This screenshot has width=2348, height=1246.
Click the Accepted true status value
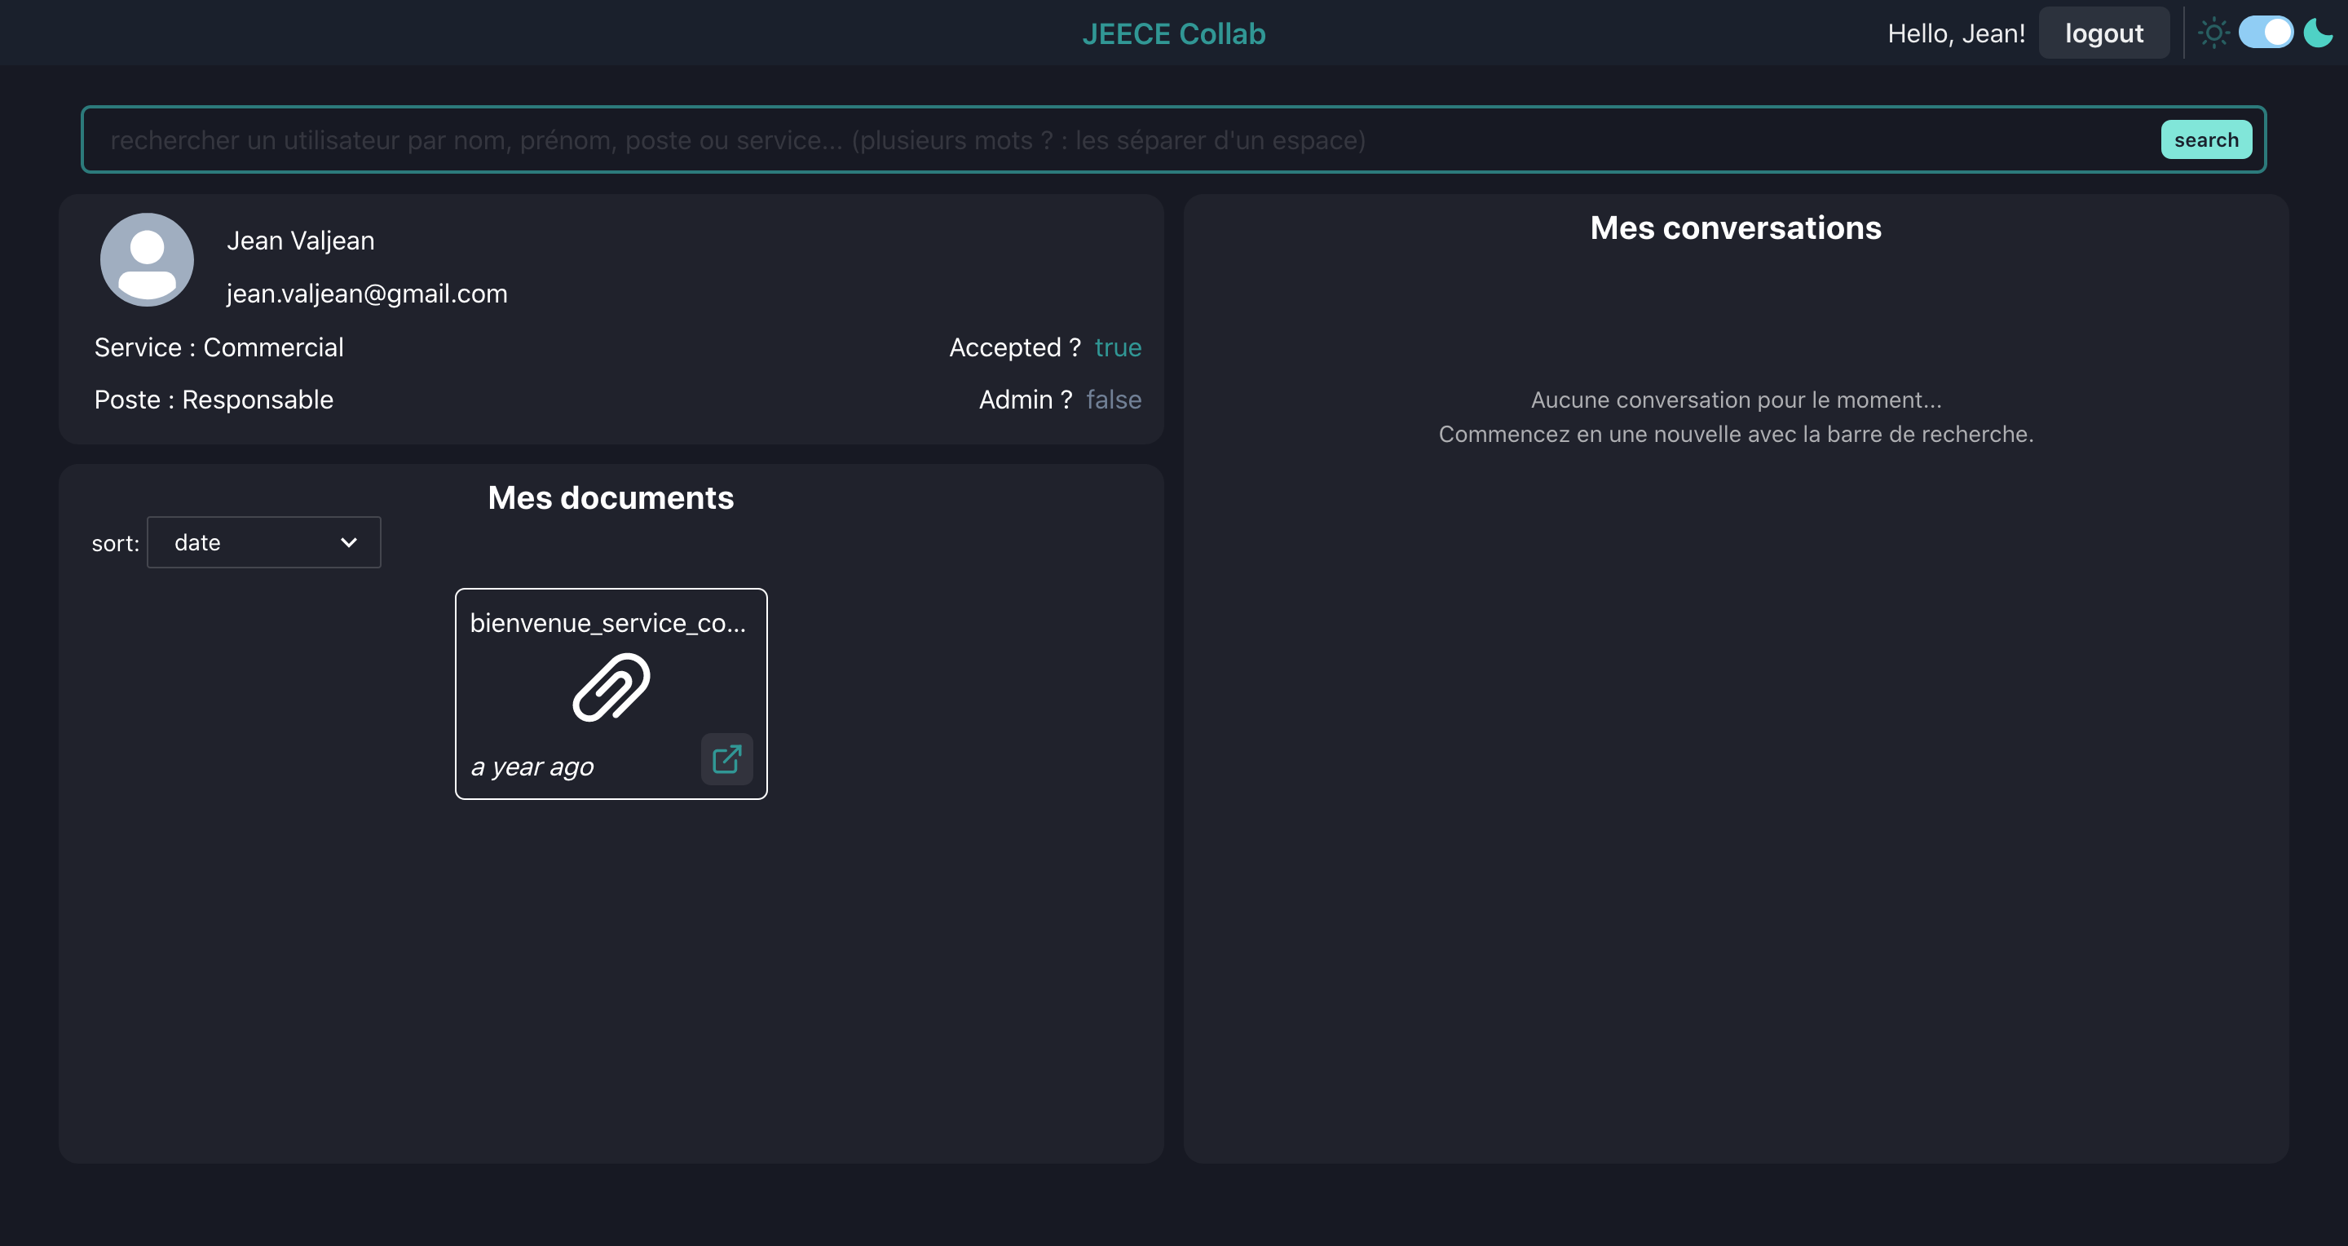tap(1118, 347)
